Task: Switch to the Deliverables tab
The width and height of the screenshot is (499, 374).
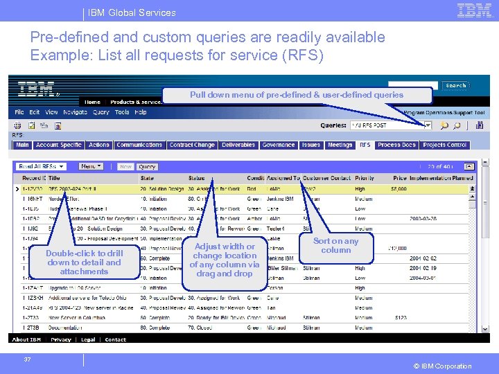Action: tap(238, 145)
